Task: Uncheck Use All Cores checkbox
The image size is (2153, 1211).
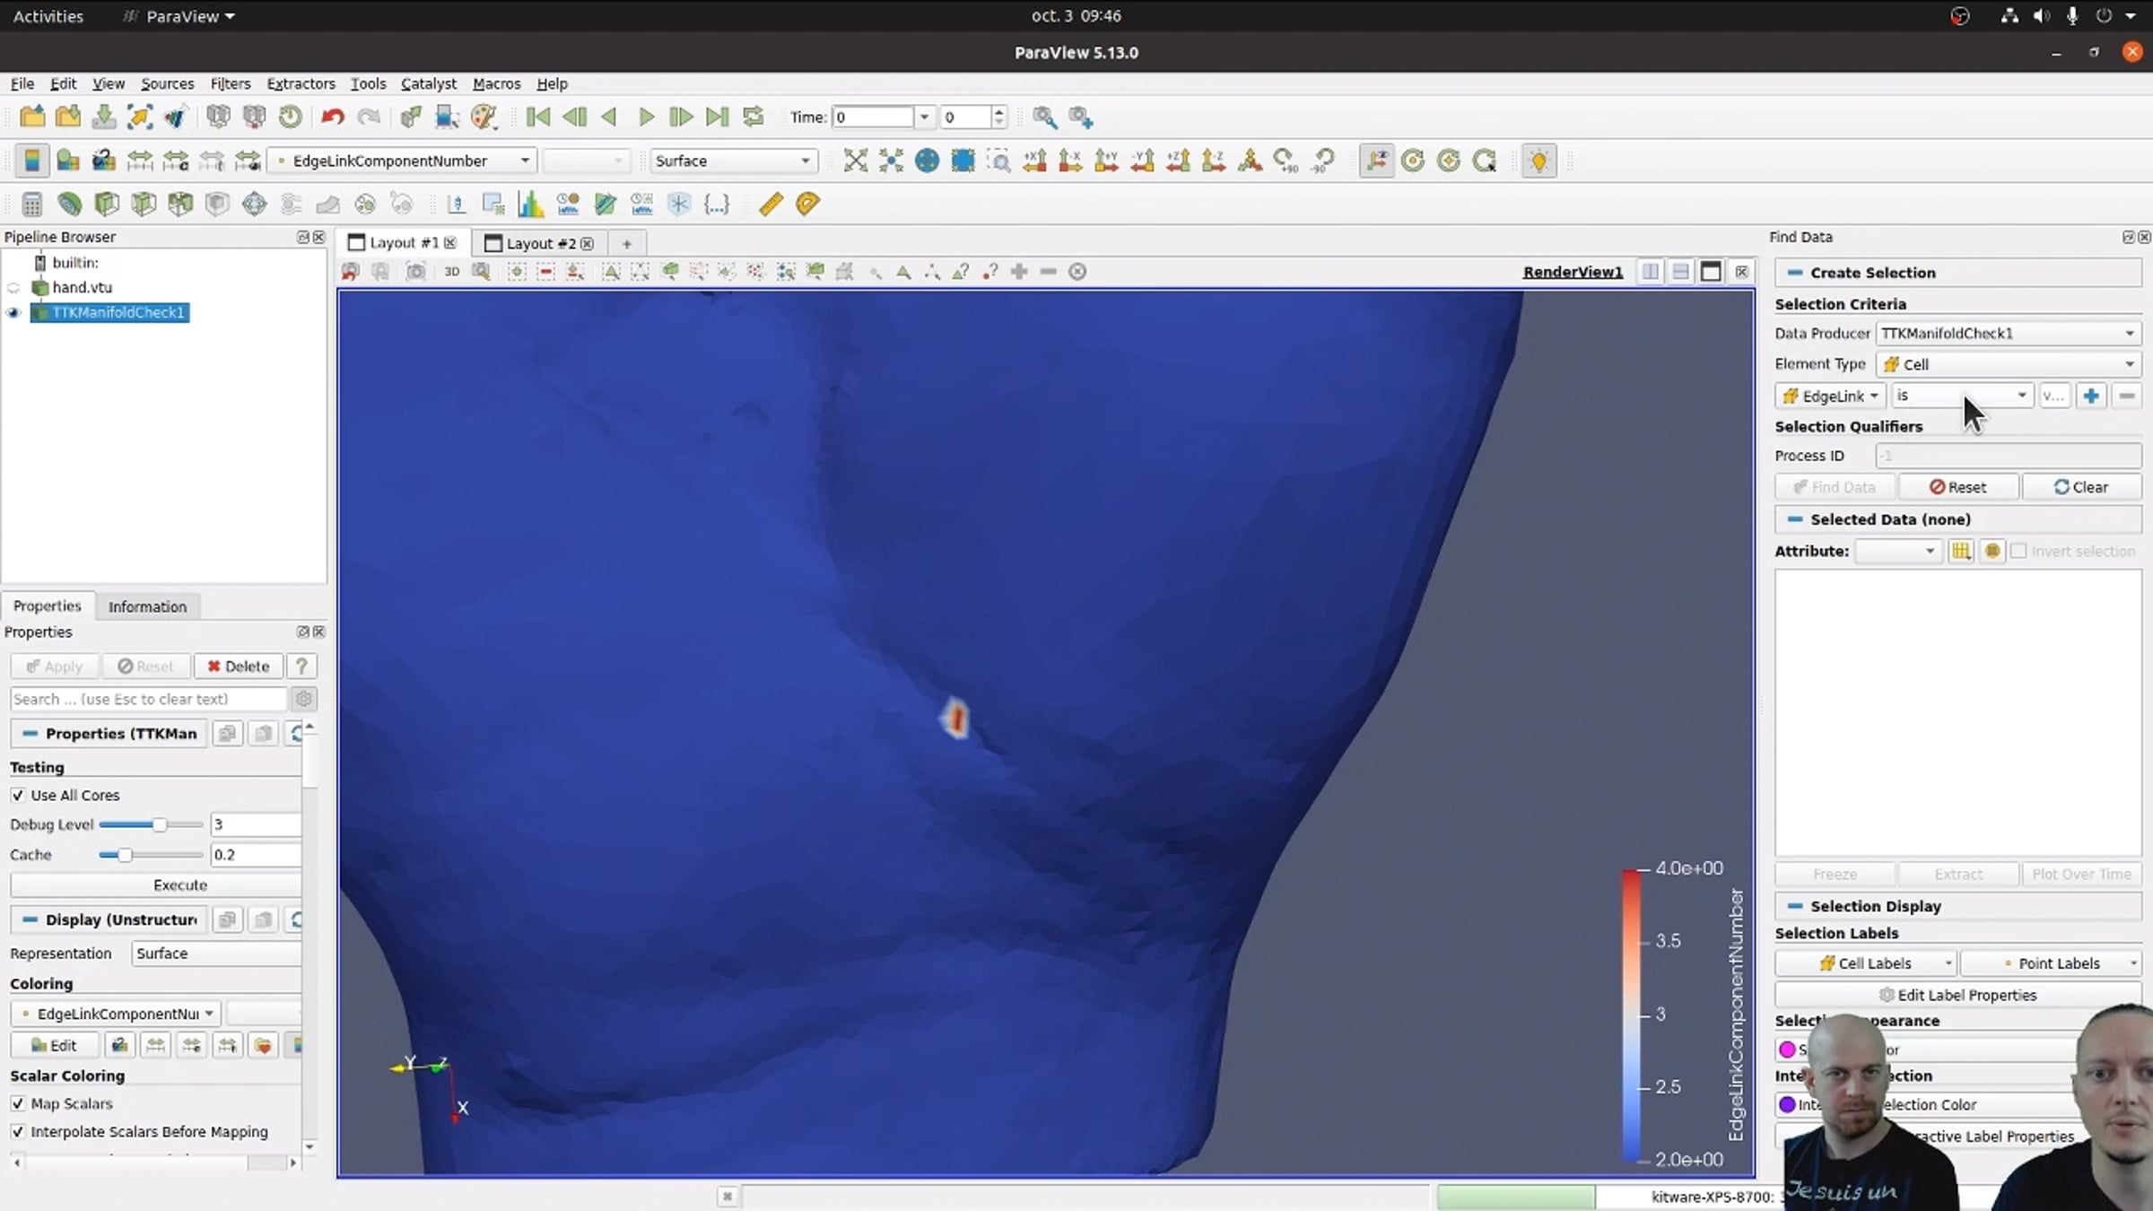Action: (x=18, y=795)
